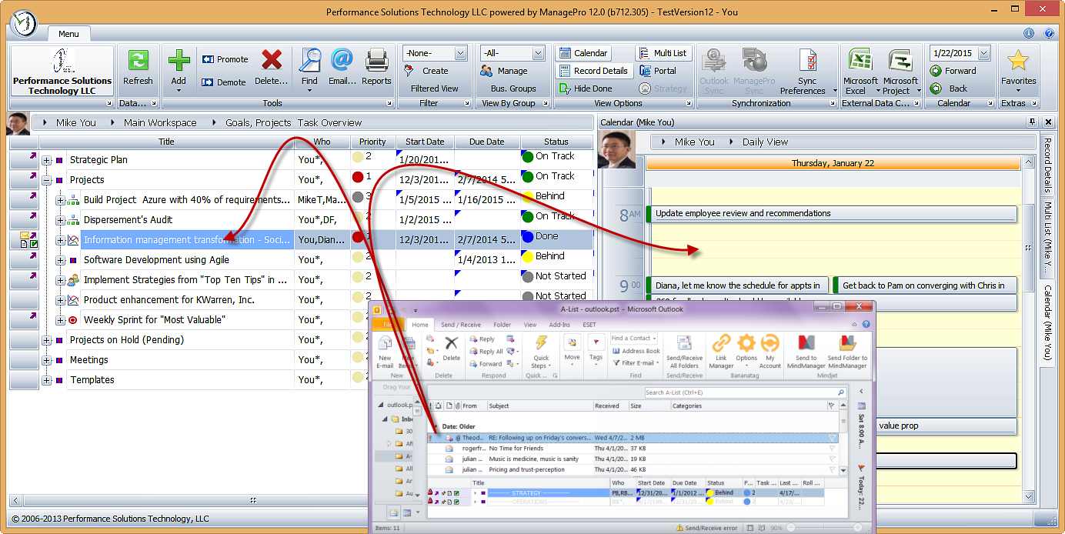Click the green Add plus icon
1065x534 pixels.
point(179,61)
